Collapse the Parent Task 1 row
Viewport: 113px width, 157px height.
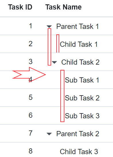[x=49, y=27]
